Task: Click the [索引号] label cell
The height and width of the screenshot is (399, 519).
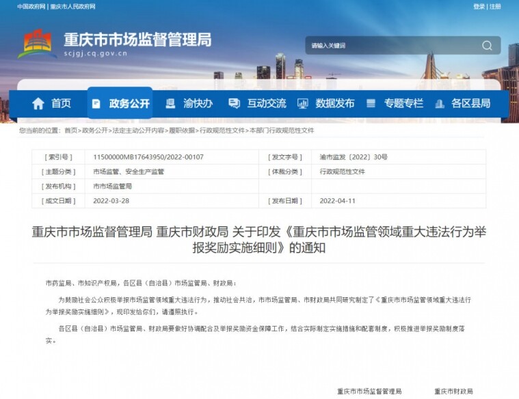Action: pos(59,157)
